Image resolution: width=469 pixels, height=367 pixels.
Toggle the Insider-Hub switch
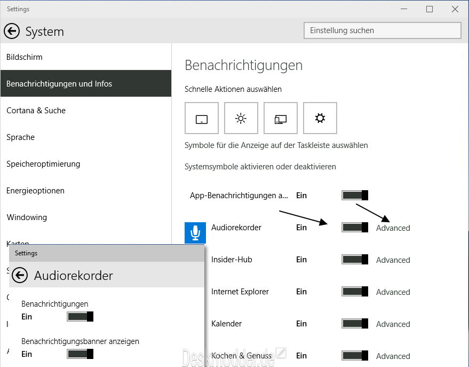coord(354,260)
